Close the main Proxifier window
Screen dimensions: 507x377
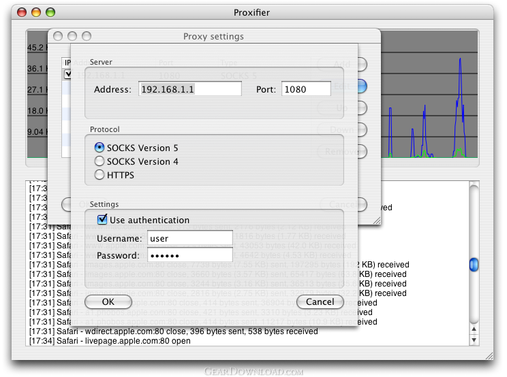coord(22,12)
